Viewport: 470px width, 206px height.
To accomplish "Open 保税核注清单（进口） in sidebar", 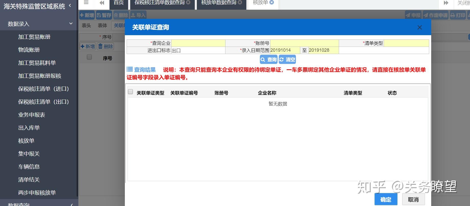I will tap(43, 89).
